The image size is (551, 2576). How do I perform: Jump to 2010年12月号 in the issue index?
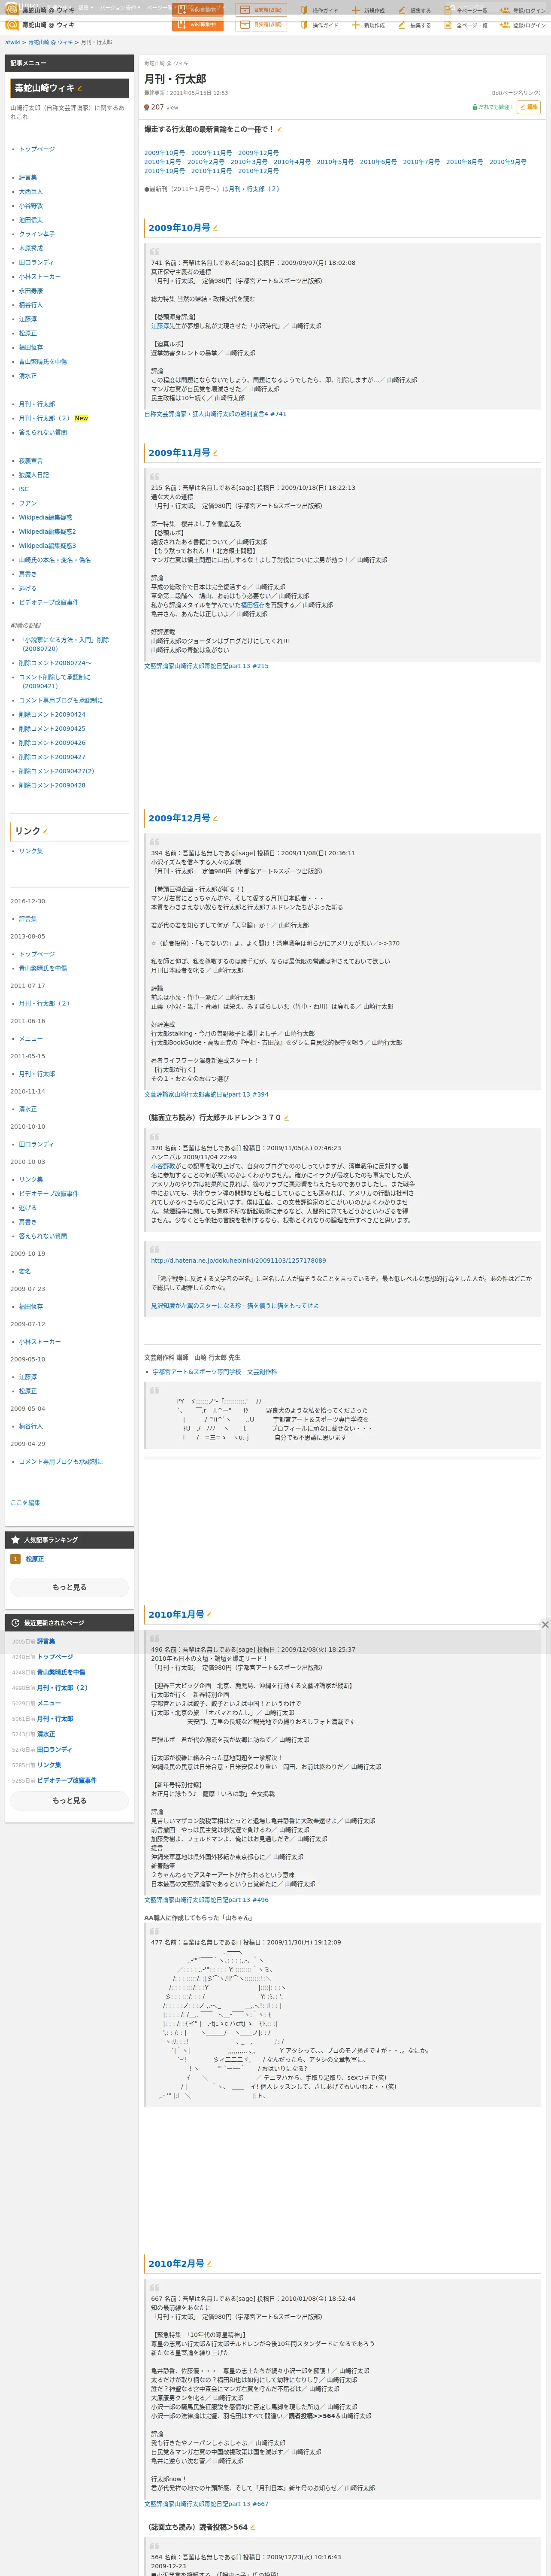click(x=258, y=171)
